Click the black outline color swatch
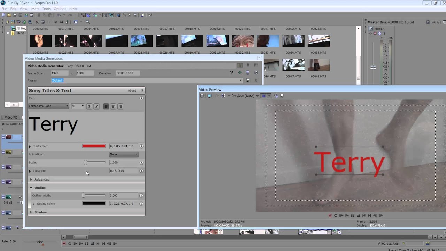The width and height of the screenshot is (446, 251). click(94, 204)
